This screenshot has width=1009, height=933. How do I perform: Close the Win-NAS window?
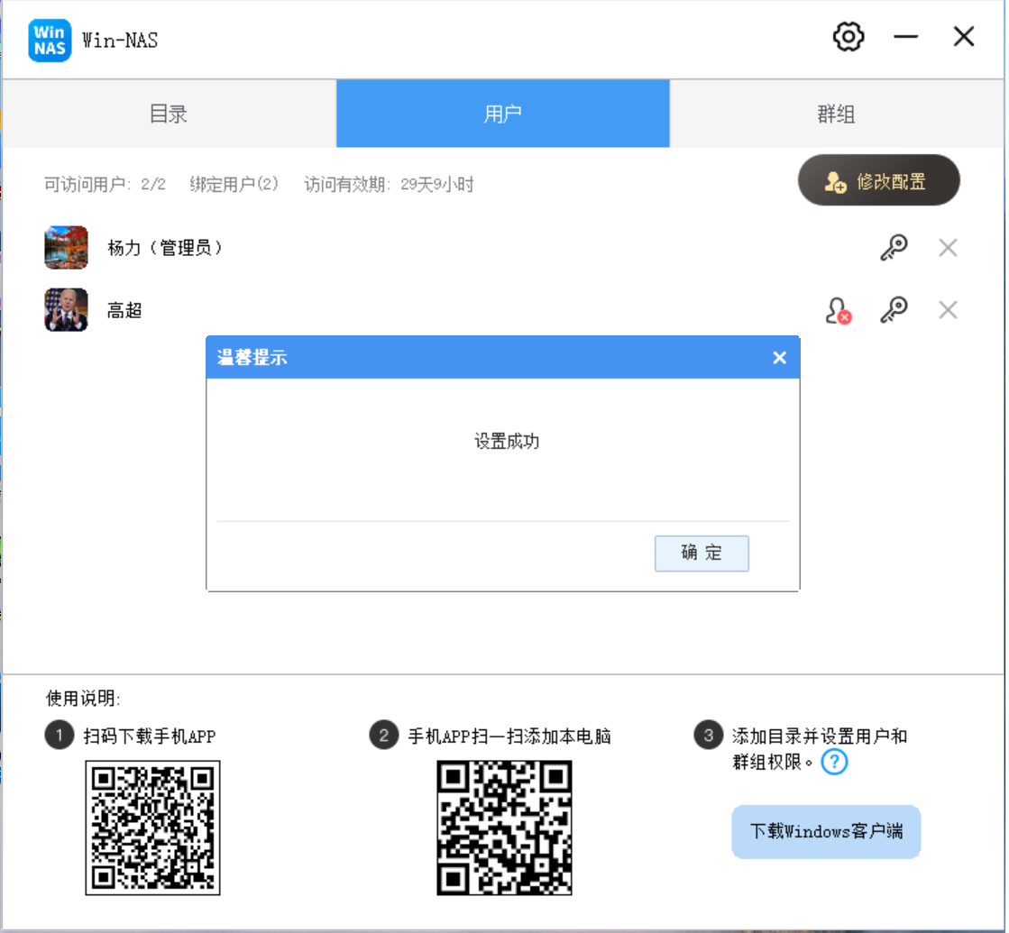(x=963, y=37)
